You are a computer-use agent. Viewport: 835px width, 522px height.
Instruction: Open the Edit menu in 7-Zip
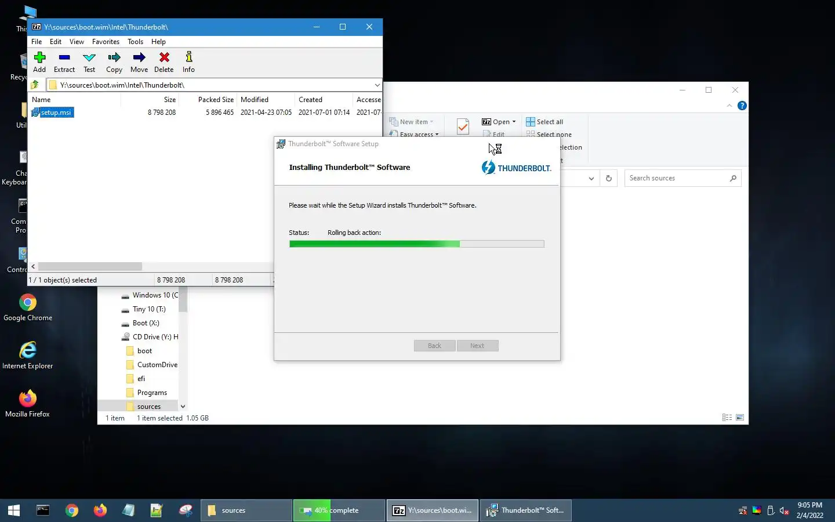(x=56, y=42)
